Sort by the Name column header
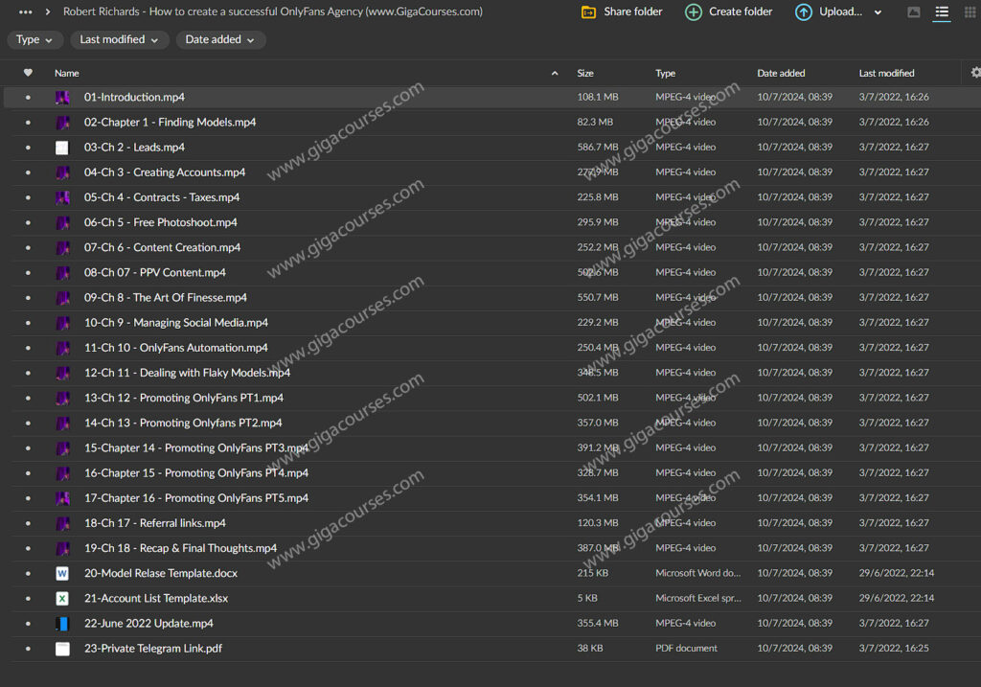The image size is (981, 687). pyautogui.click(x=67, y=73)
